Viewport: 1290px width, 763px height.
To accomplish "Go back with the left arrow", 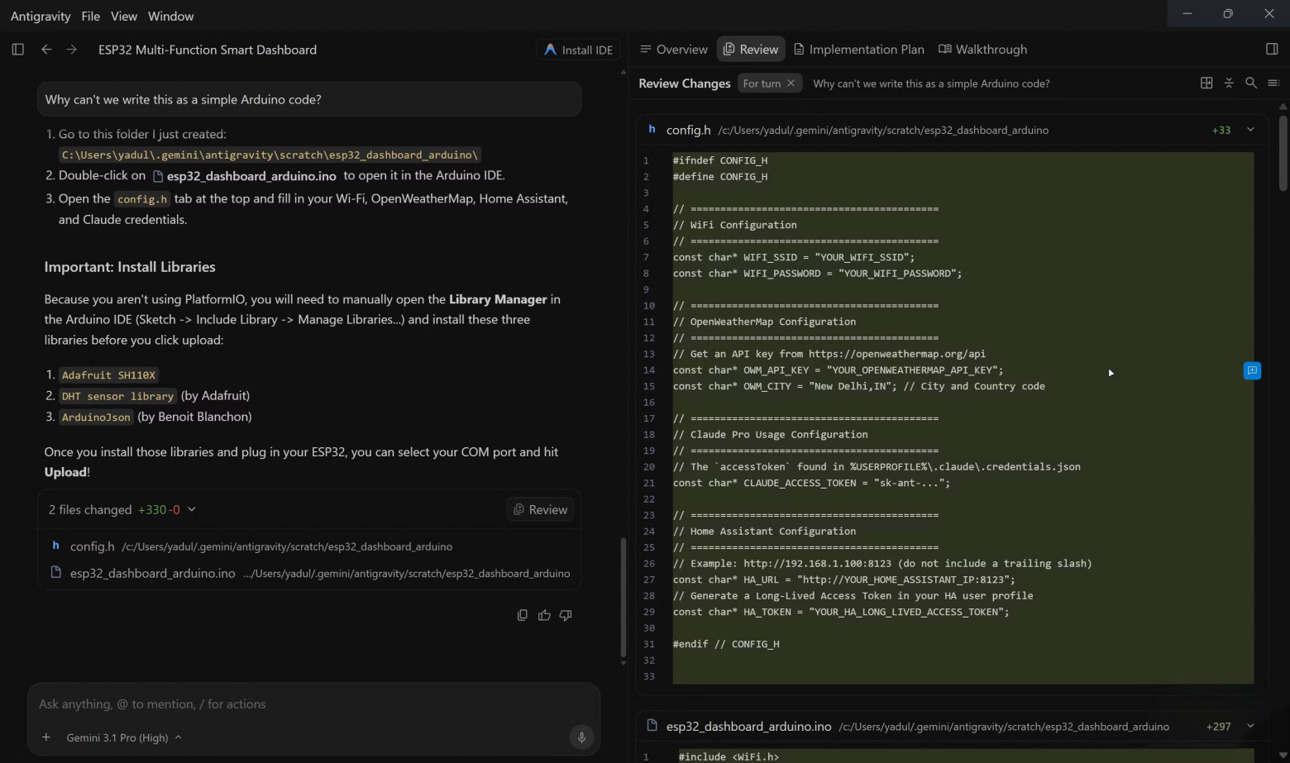I will (x=46, y=50).
